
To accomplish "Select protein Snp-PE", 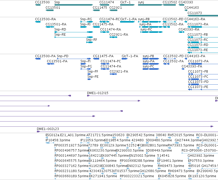I will 89,79.
